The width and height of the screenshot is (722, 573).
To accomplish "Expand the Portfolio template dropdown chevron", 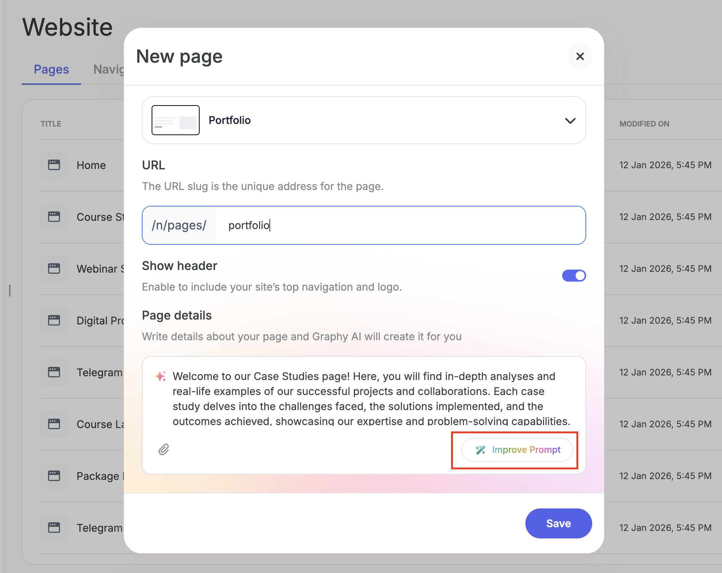I will click(x=570, y=121).
